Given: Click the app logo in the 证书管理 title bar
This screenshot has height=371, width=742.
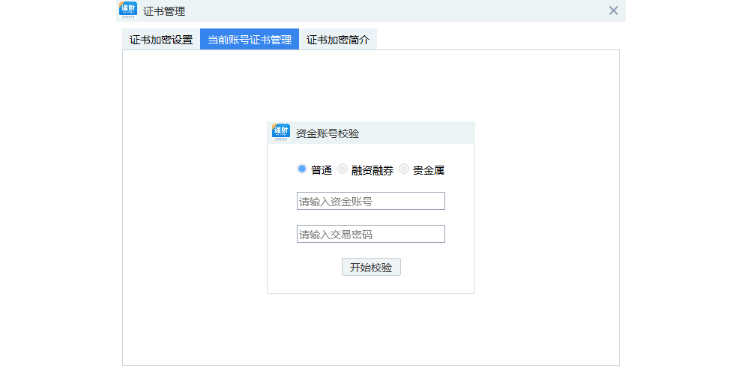Looking at the screenshot, I should tap(127, 10).
